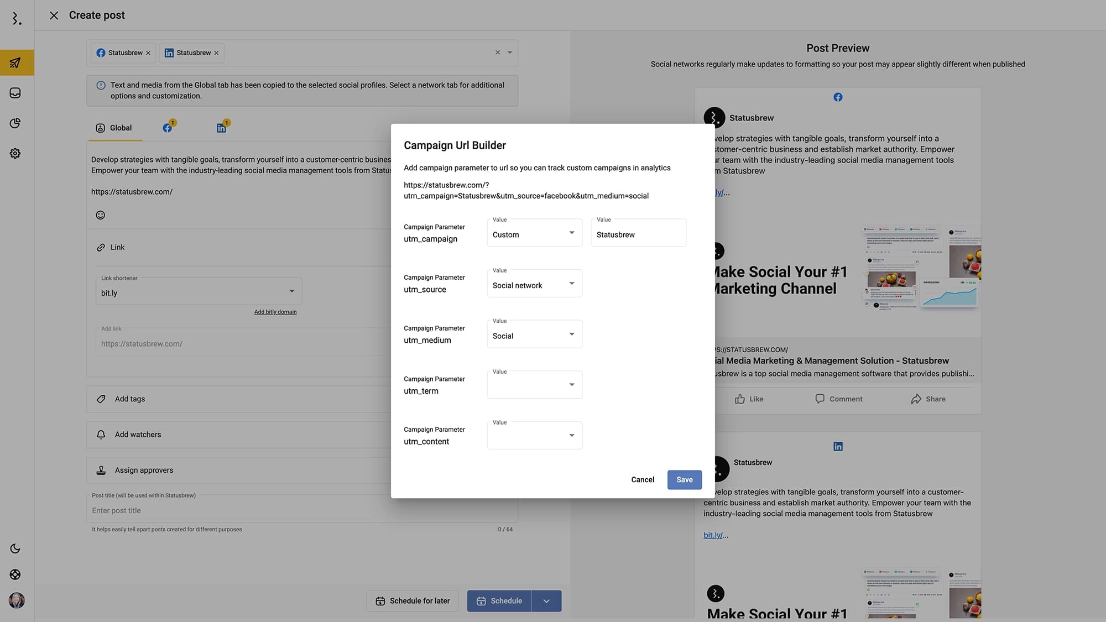Click the blue Schedule button

point(499,601)
